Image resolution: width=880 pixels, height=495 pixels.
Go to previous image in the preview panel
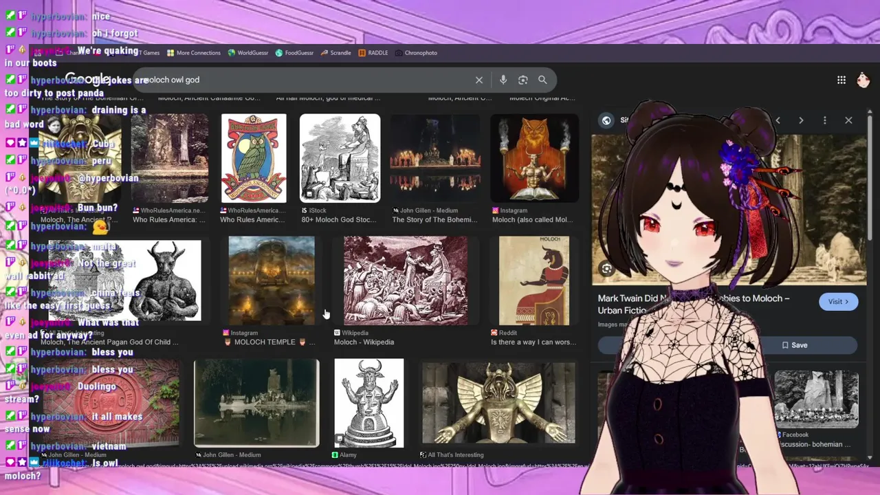tap(778, 120)
